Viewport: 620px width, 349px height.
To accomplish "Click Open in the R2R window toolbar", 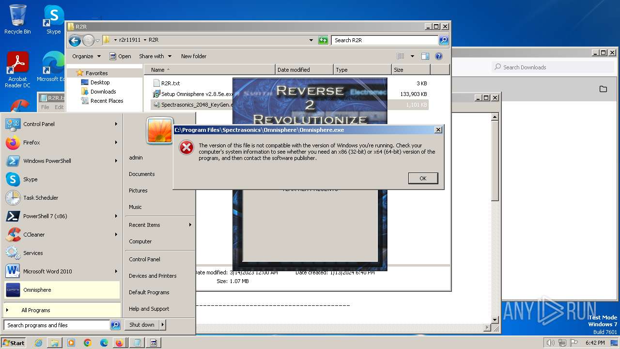I will [120, 56].
